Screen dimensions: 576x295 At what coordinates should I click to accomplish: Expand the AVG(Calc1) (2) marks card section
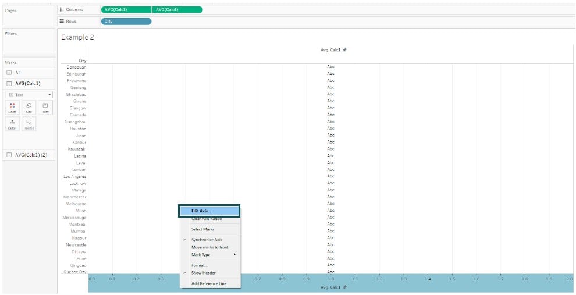[x=29, y=155]
